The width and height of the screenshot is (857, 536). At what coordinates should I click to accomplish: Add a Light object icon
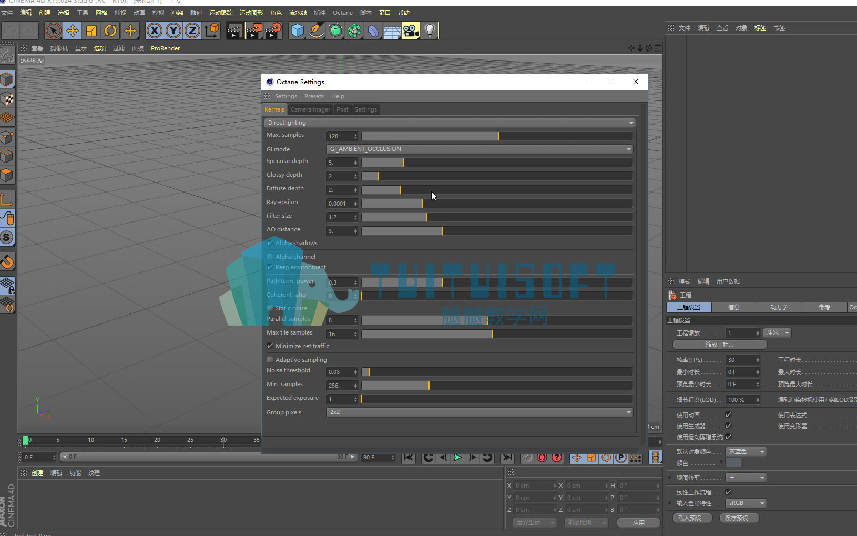click(430, 31)
